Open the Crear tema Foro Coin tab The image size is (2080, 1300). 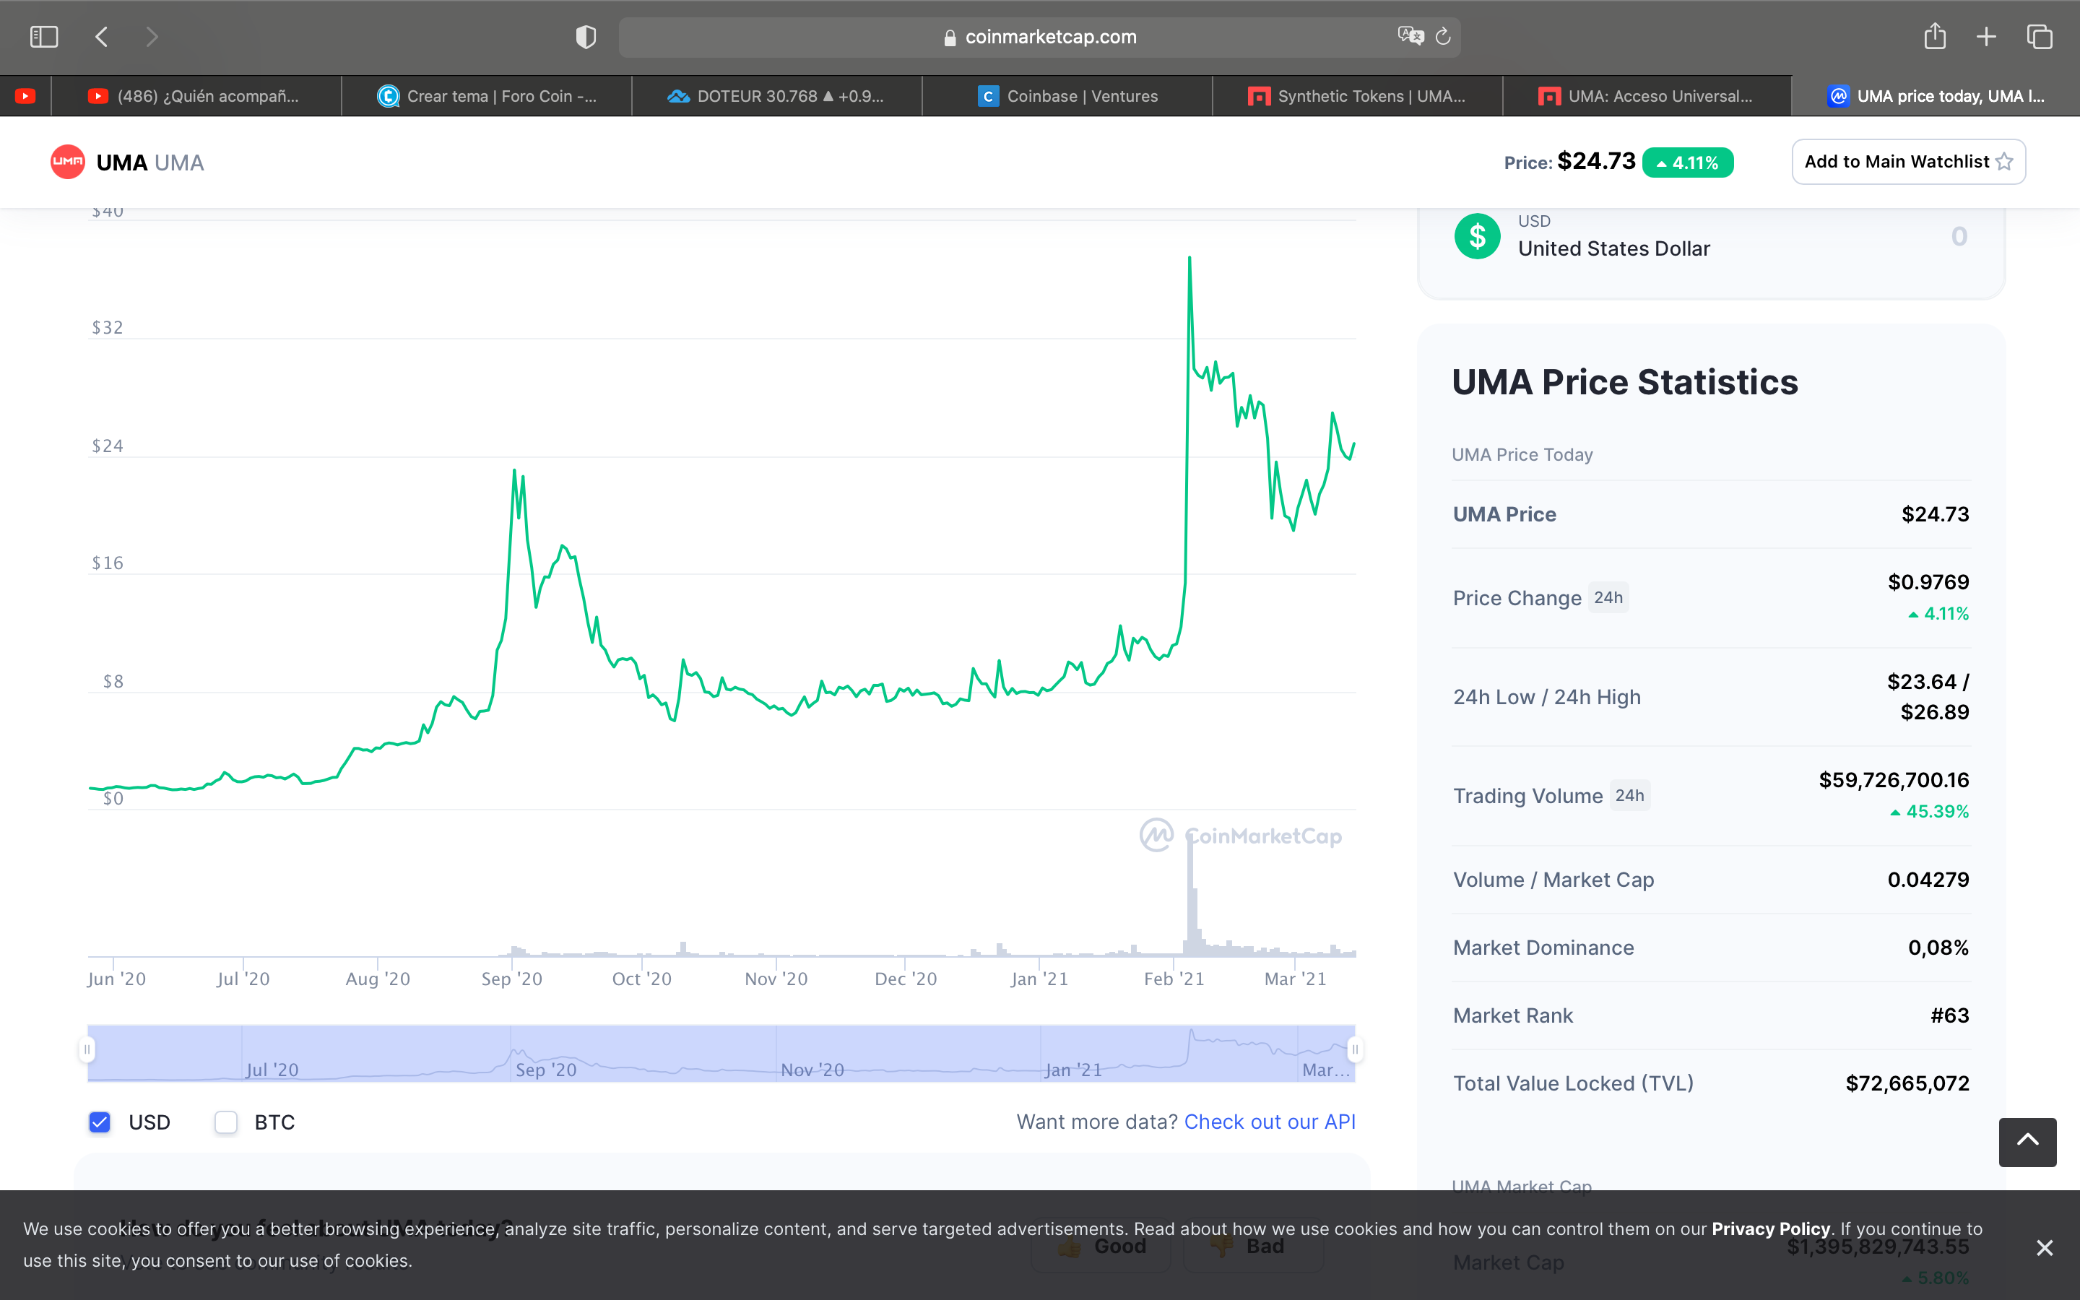click(x=487, y=96)
